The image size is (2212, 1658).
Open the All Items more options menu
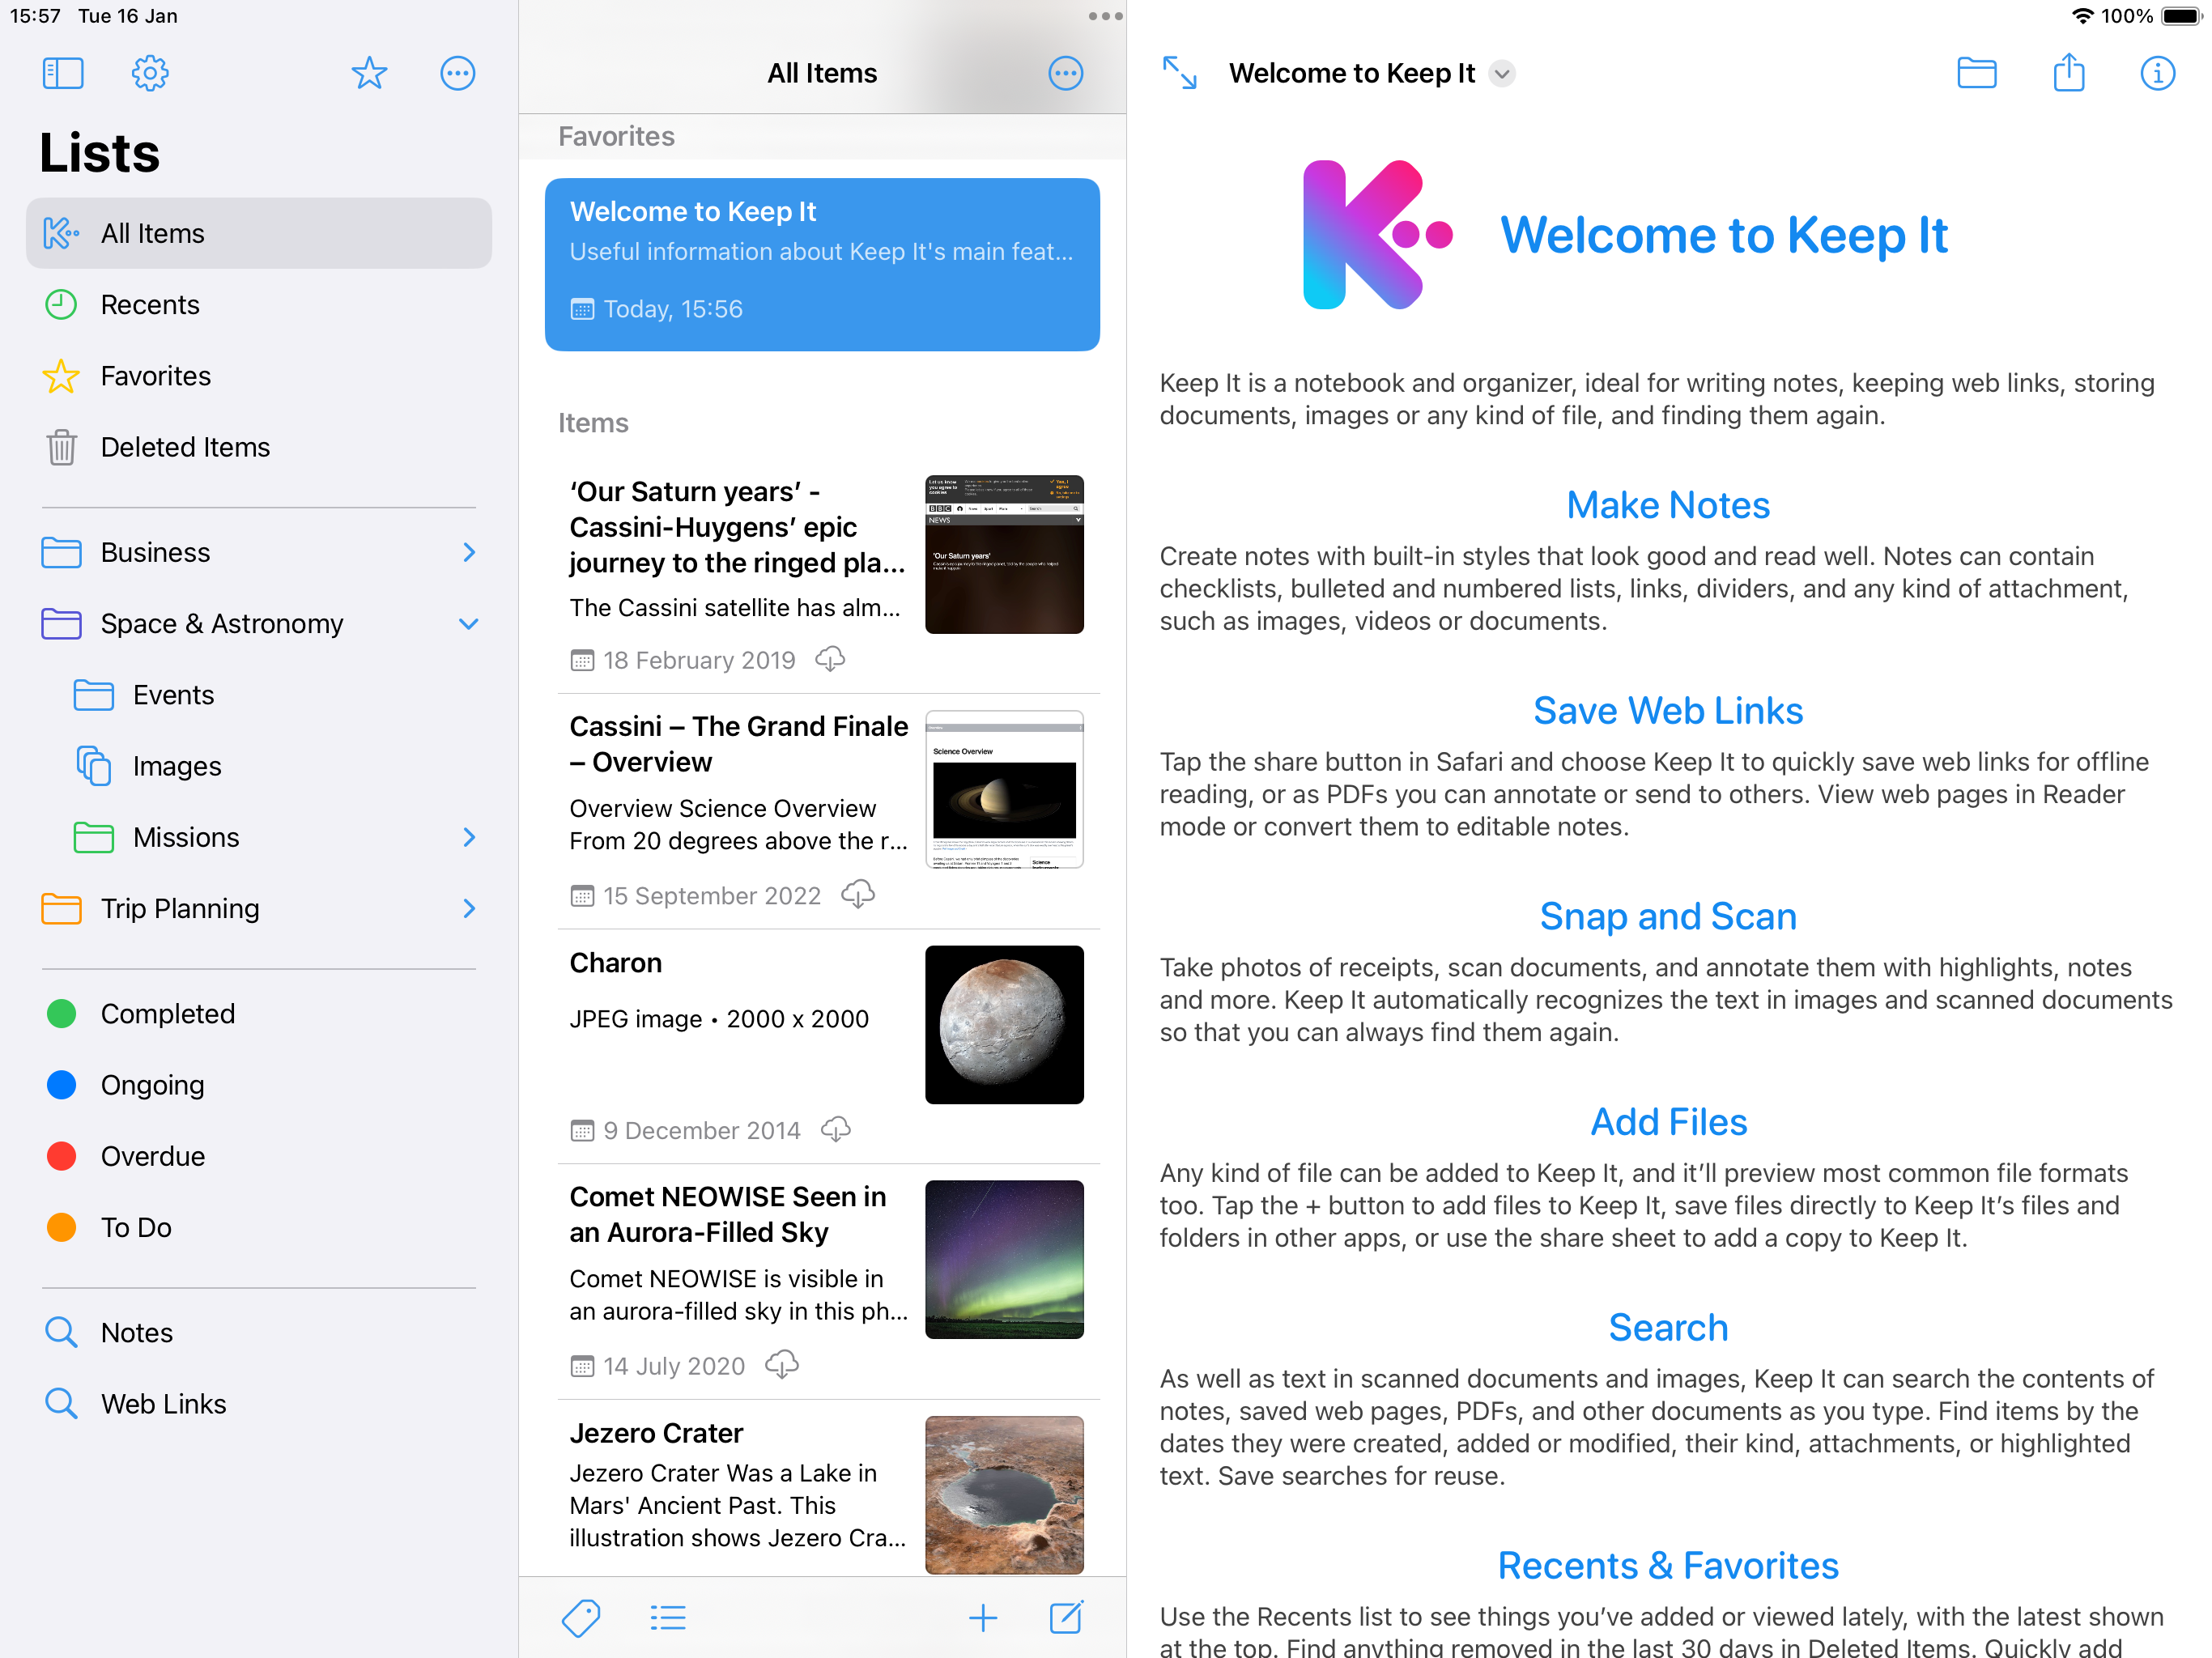click(x=1066, y=73)
